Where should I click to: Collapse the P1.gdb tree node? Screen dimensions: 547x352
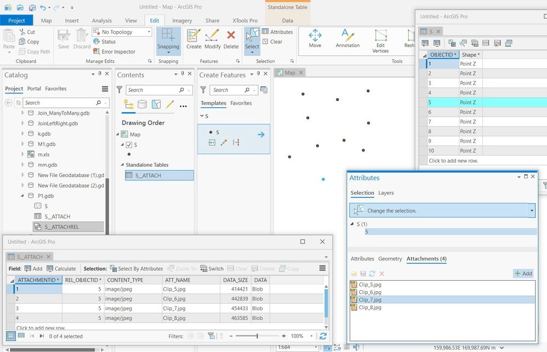point(22,196)
